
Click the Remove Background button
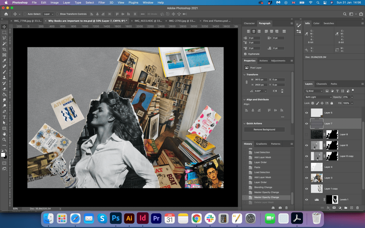[264, 129]
